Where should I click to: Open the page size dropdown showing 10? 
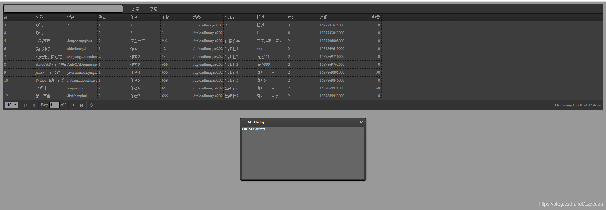[11, 105]
